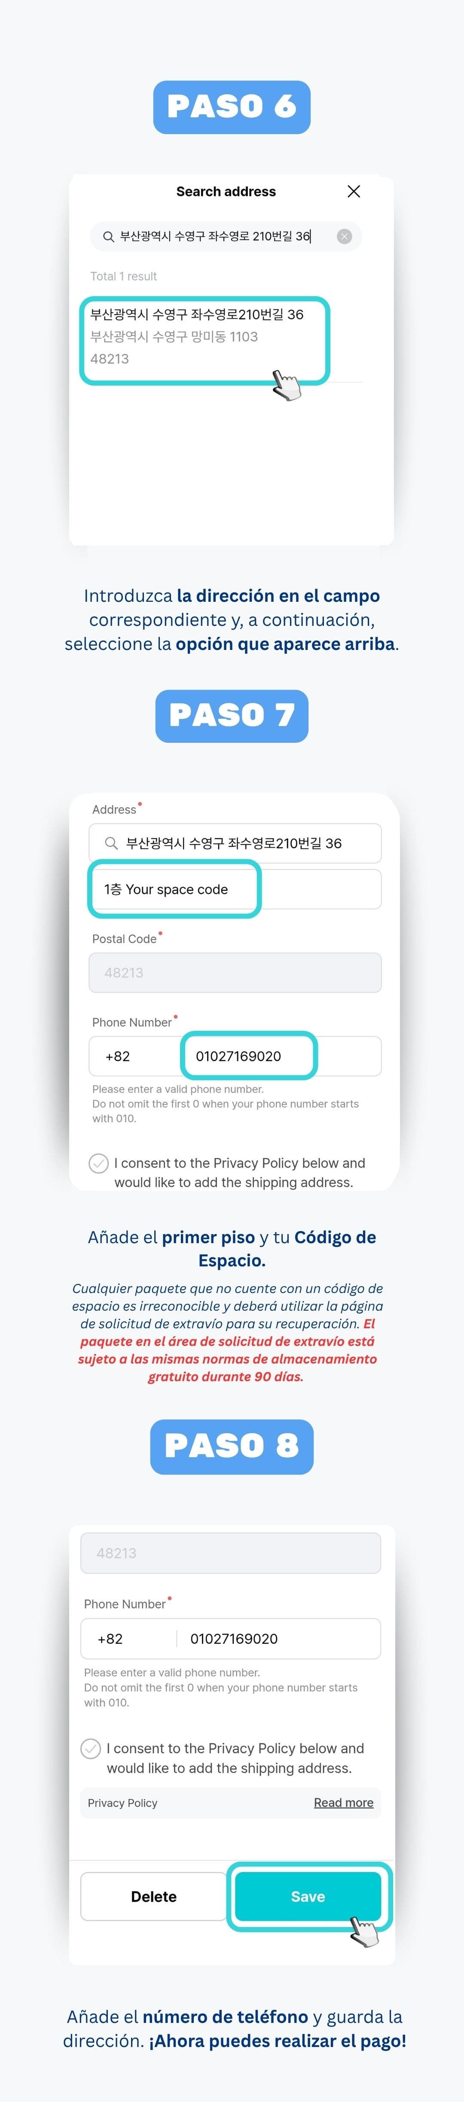
Task: Select the Postal Code field showing 48213
Action: (235, 972)
